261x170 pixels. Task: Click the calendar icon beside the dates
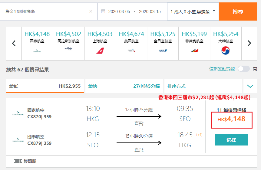point(103,11)
